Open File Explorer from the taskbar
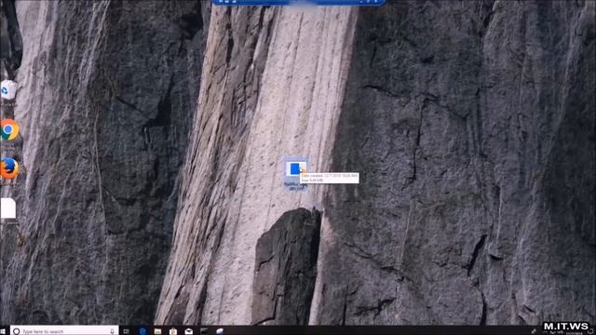 (x=157, y=331)
